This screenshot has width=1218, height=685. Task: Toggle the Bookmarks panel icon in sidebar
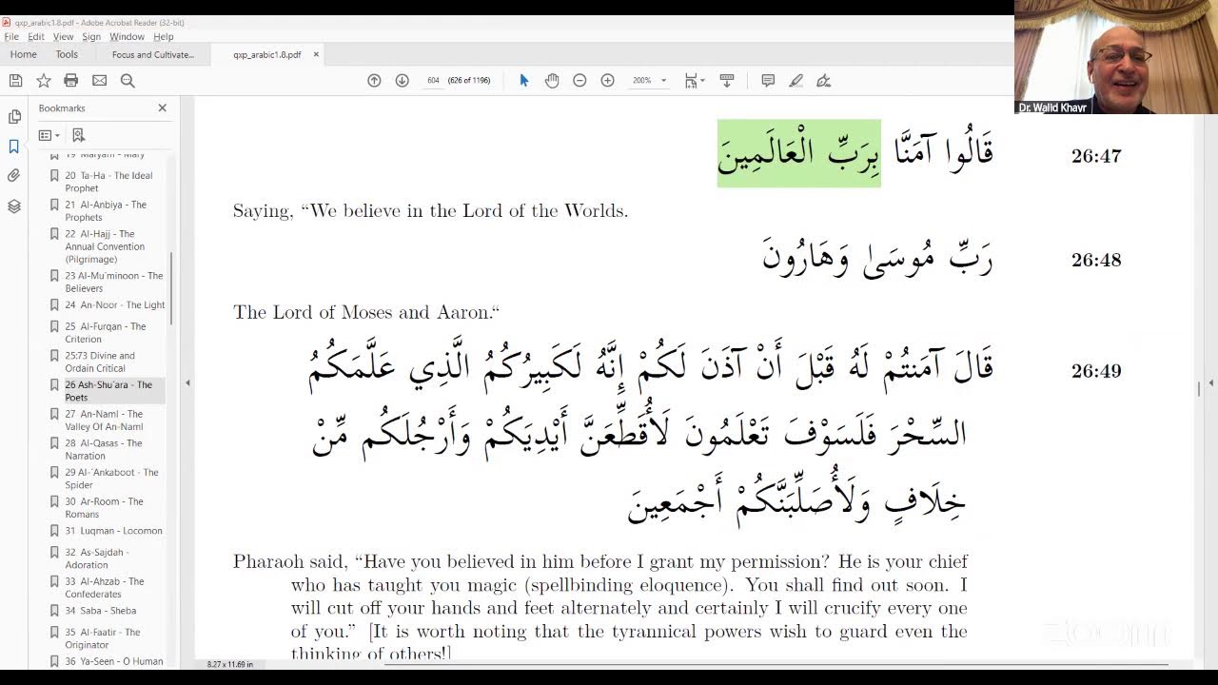point(14,147)
